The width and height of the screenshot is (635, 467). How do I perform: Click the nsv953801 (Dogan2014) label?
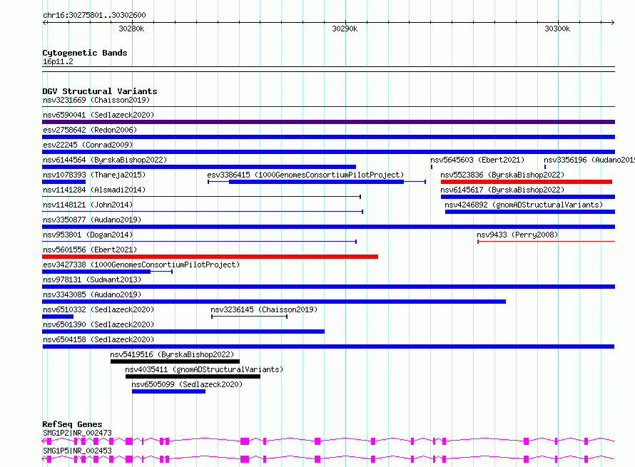pyautogui.click(x=88, y=235)
